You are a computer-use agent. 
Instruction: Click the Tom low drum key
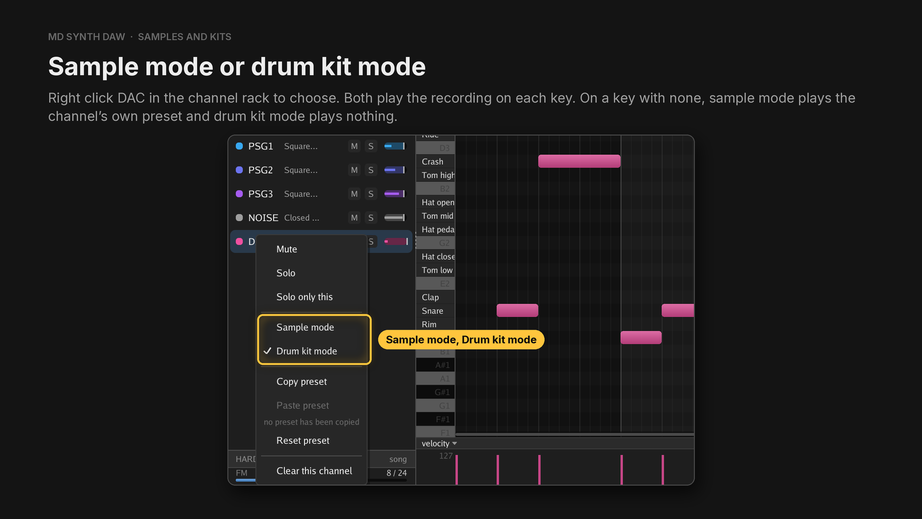point(435,270)
